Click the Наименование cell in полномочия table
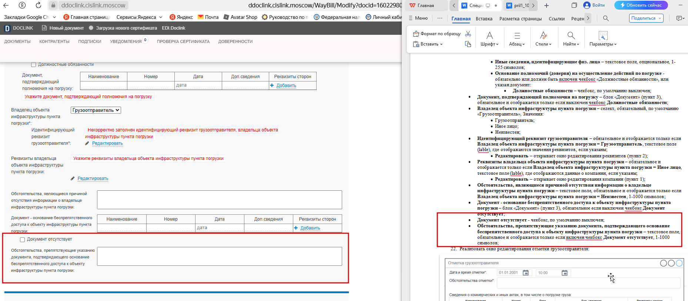This screenshot has height=301, width=688. 104,85
